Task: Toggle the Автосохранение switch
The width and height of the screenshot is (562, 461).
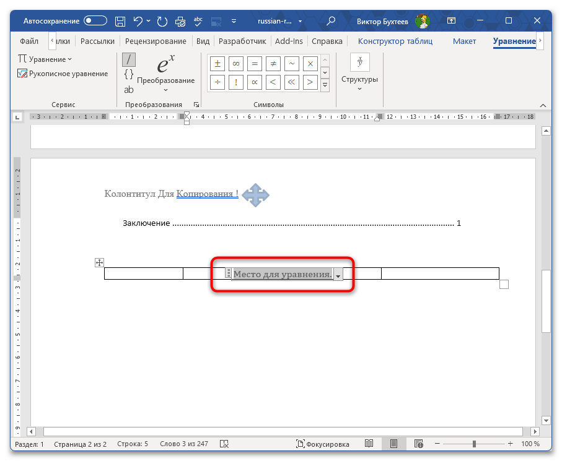Action: click(95, 21)
